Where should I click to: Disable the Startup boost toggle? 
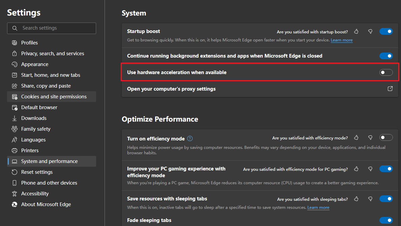[x=386, y=32]
